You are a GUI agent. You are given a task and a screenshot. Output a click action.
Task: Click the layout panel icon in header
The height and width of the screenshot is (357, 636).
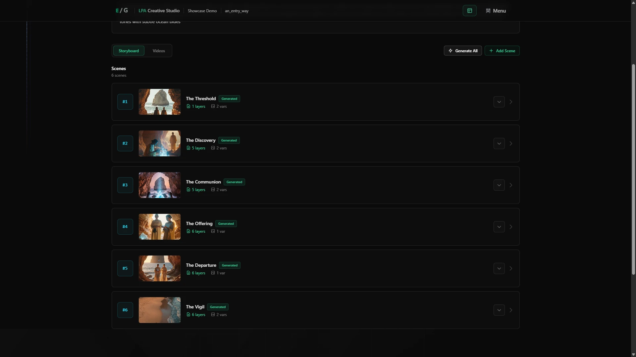click(469, 11)
